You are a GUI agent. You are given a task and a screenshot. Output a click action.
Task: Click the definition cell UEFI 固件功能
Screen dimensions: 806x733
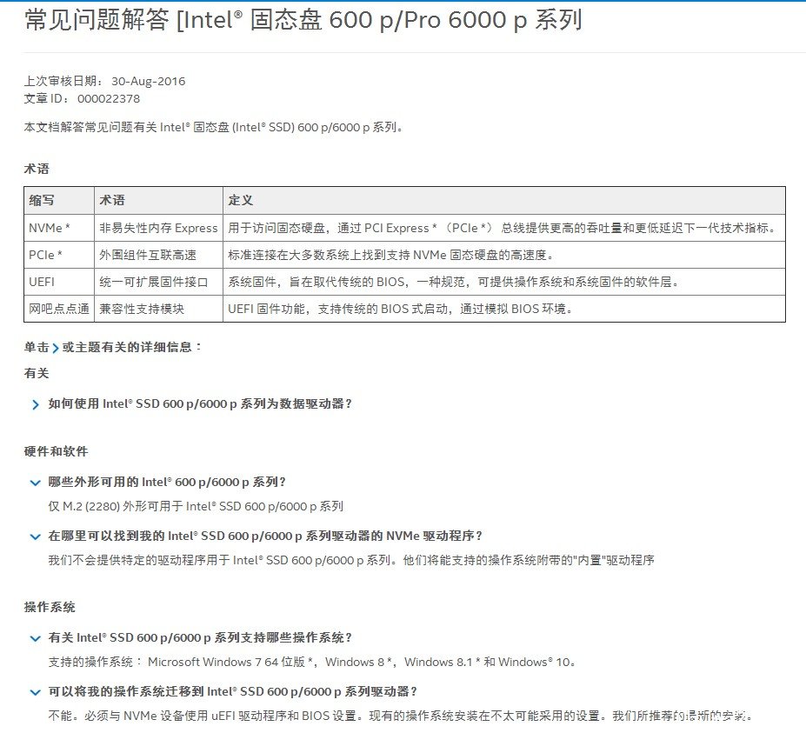tap(504, 309)
